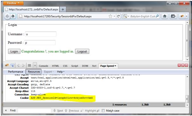Click Previous in the find bar
This screenshot has height=116, width=192.
coord(72,111)
